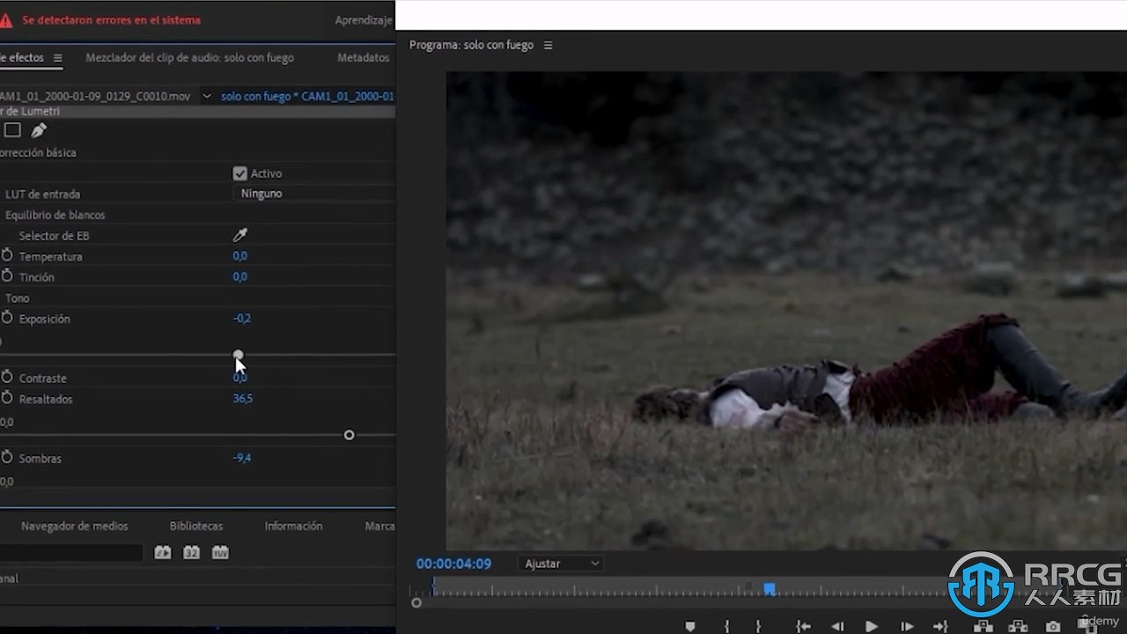
Task: Select the rectangle mask tool in Lumetri
Action: [12, 130]
